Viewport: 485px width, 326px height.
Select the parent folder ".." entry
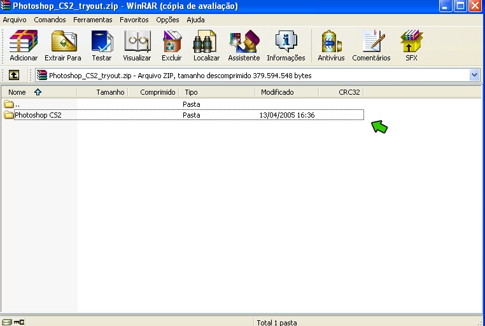coord(17,104)
